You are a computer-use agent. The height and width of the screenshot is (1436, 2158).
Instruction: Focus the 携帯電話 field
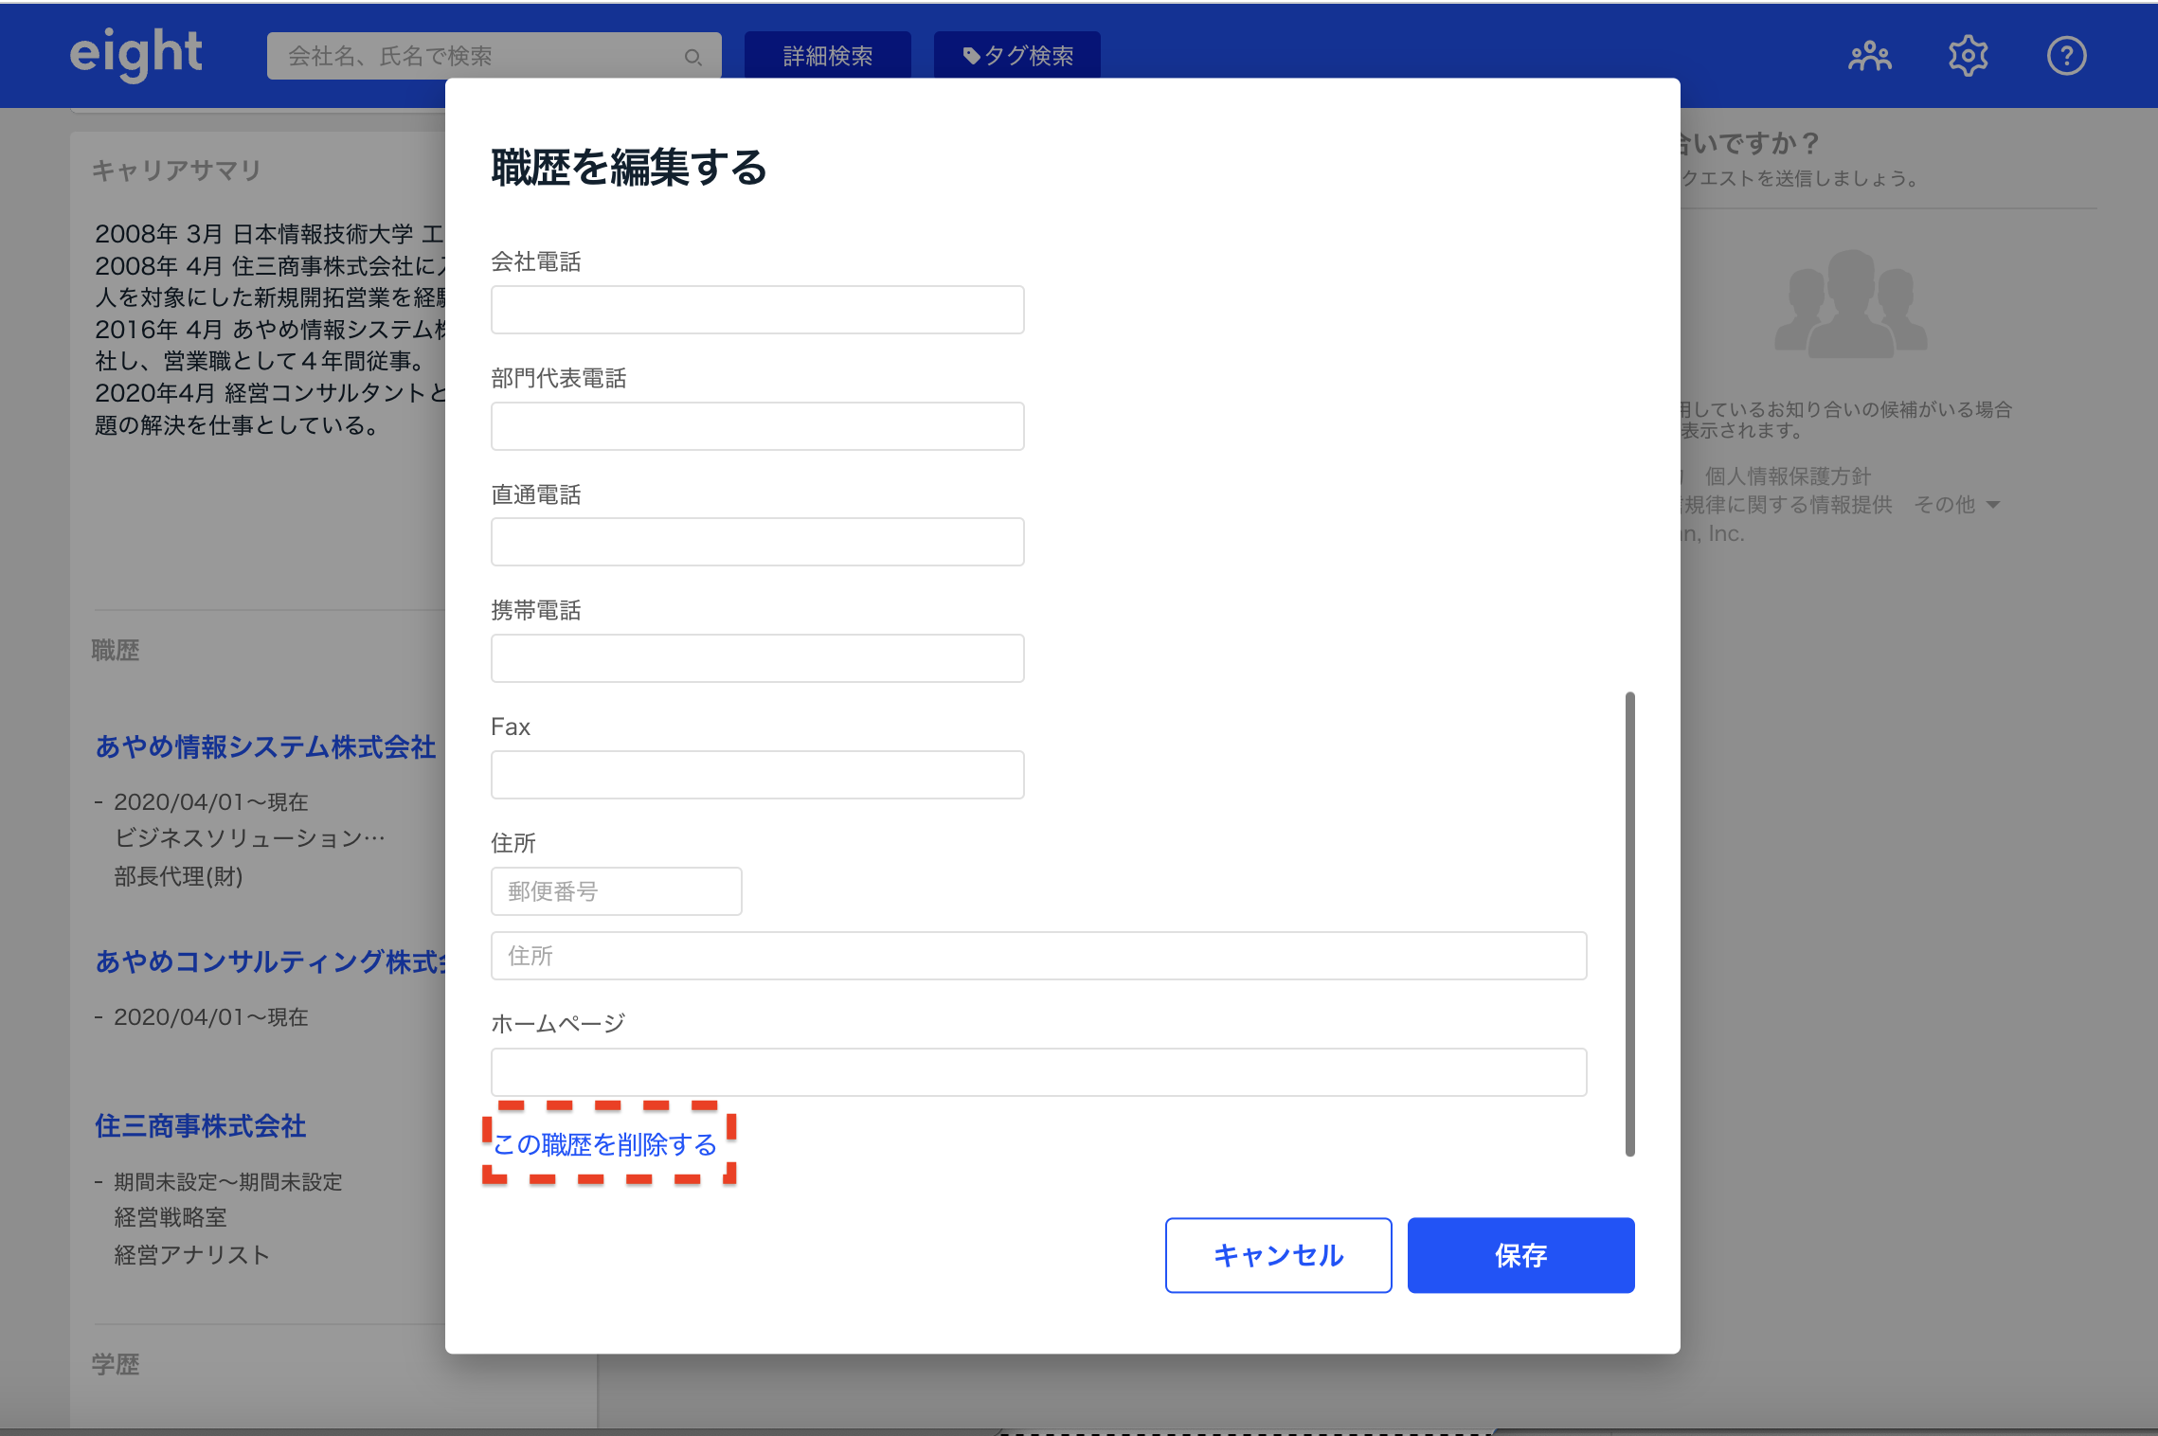tap(757, 658)
